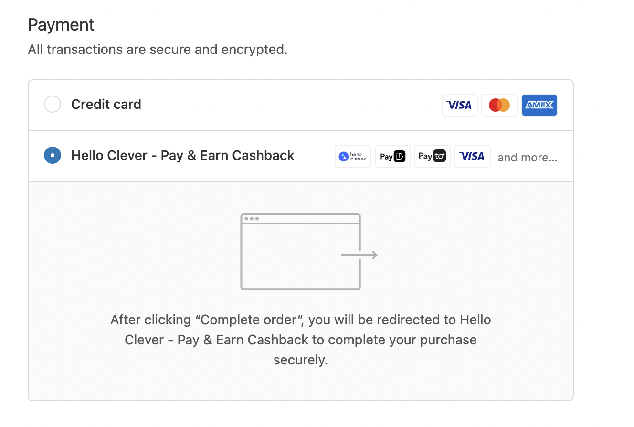Click the Visa logo in Hello Clever row
Screen dimensions: 634x427
click(x=473, y=156)
